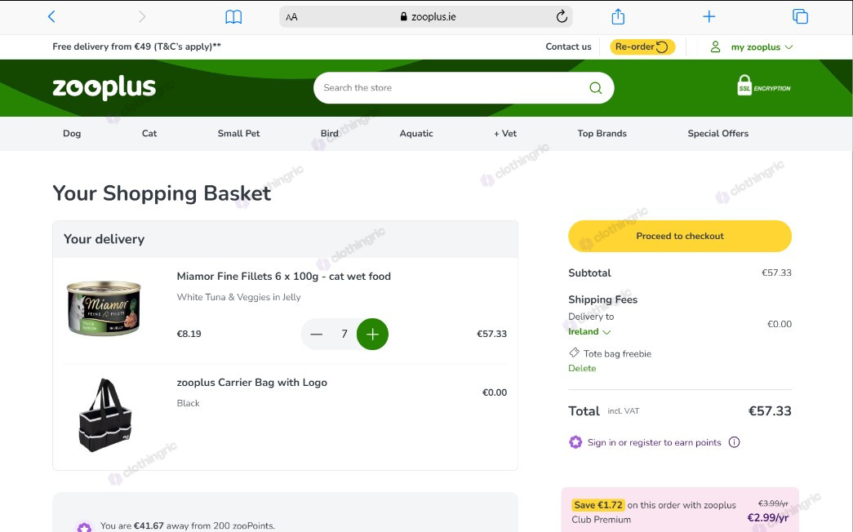Click the zooplus.ie address bar

426,17
